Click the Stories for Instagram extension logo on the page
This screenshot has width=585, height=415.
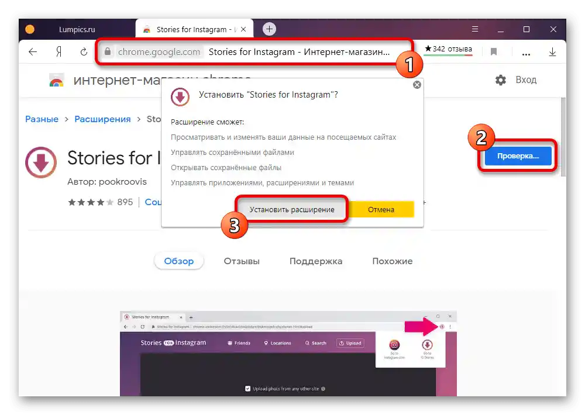(x=41, y=162)
